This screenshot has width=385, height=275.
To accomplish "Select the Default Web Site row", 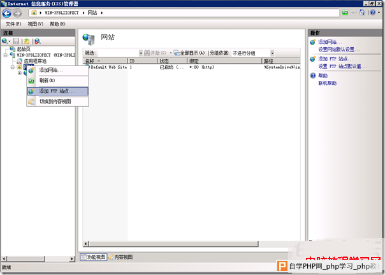I will pyautogui.click(x=108, y=67).
